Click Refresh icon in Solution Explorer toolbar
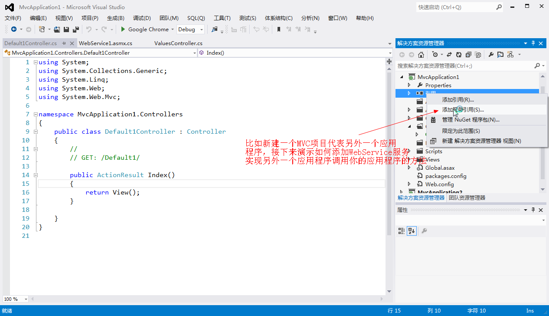 click(x=459, y=55)
